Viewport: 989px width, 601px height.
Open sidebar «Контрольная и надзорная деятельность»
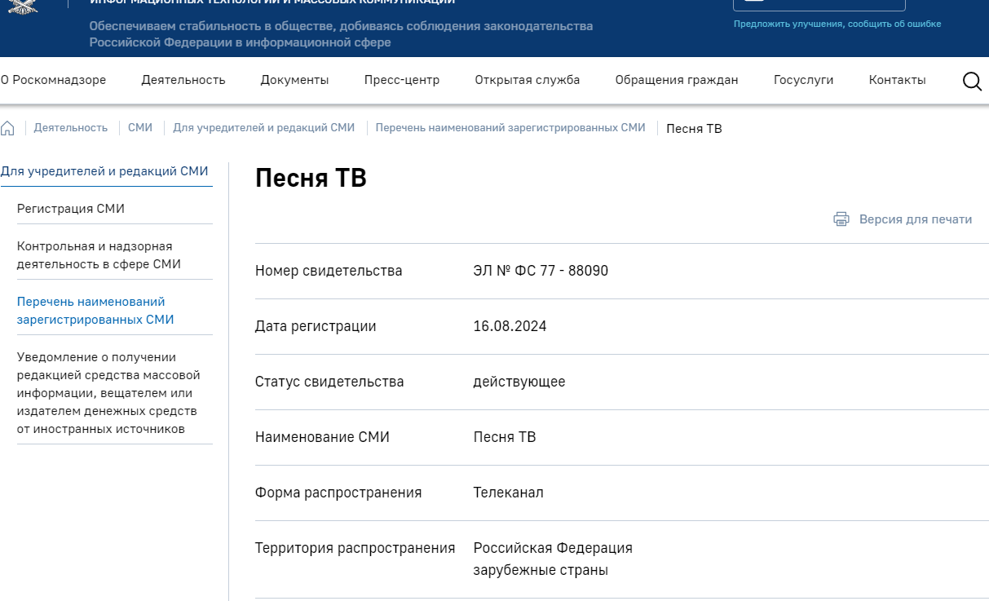point(99,255)
